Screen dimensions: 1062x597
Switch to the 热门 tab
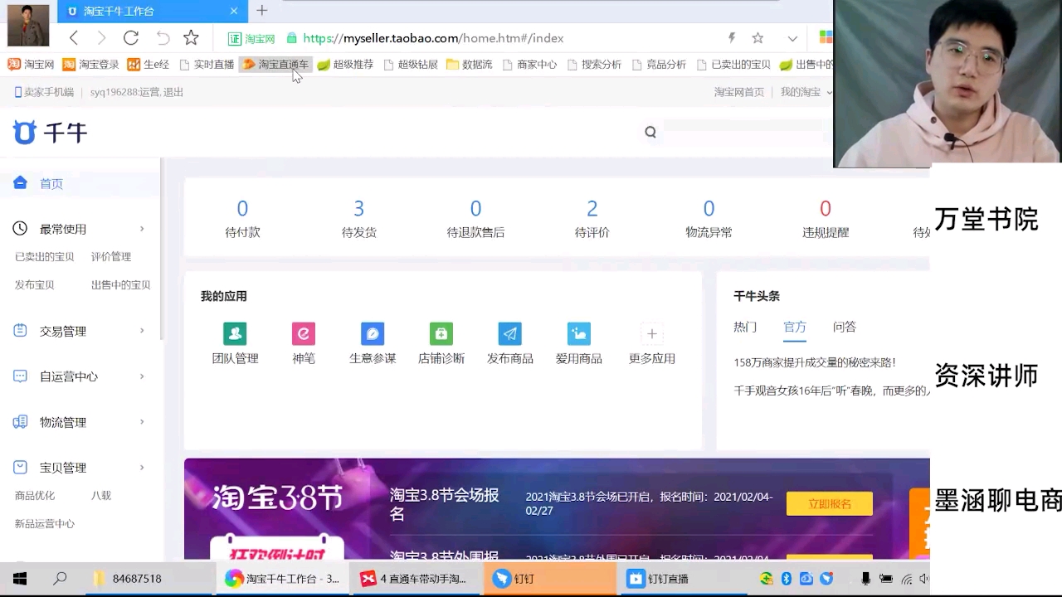[745, 327]
